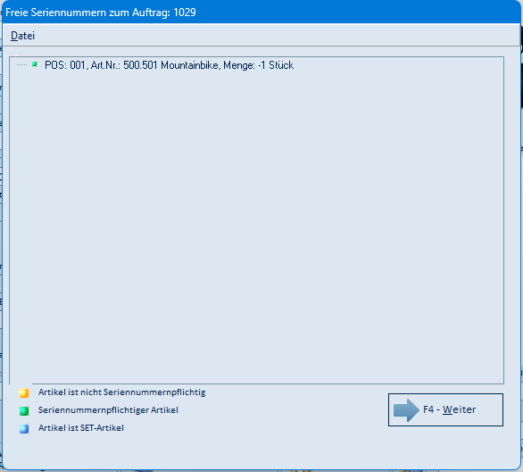Click the empty menu bar area right of Datei

[277, 36]
